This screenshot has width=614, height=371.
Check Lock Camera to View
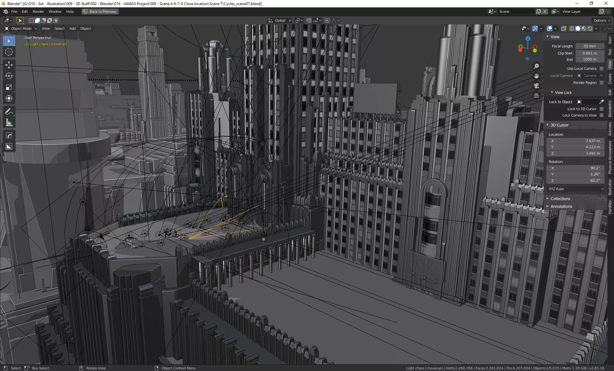[x=602, y=115]
